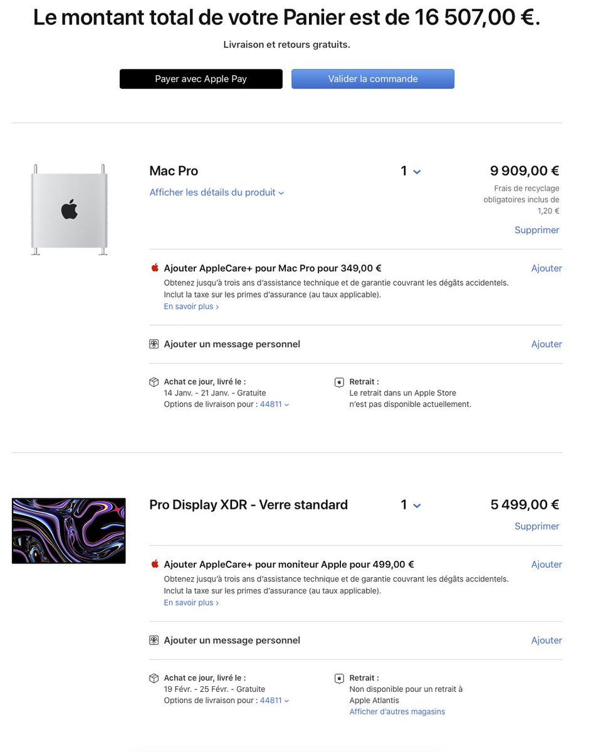Click Apple Store pickup icon for Mac Pro
The height and width of the screenshot is (752, 591).
[339, 382]
